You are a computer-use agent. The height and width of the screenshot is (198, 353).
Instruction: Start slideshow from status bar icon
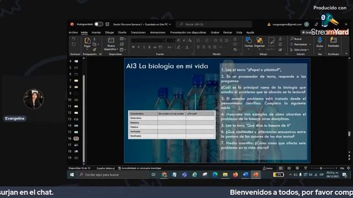[306, 168]
